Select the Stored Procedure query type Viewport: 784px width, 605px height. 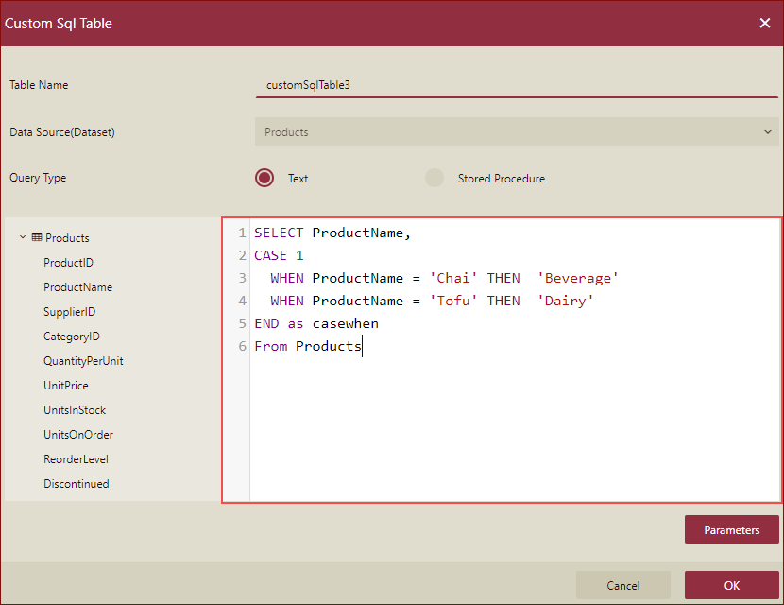tap(433, 178)
